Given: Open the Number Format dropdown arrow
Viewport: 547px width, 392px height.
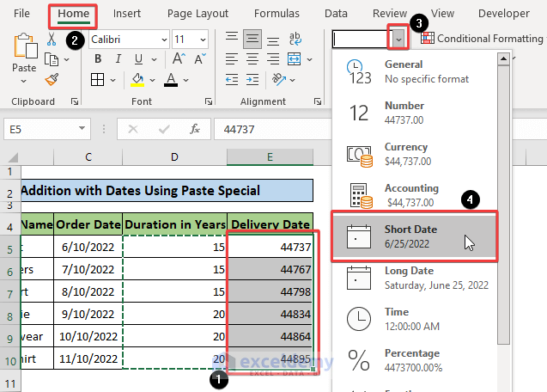Looking at the screenshot, I should [398, 39].
